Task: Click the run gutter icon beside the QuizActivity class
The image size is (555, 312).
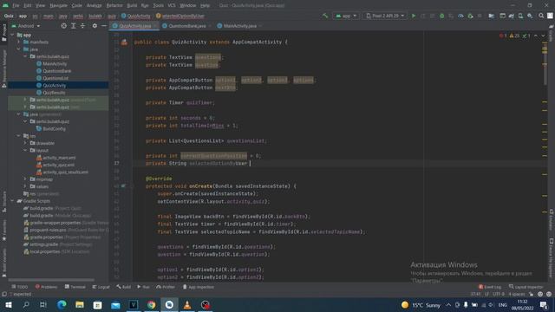Action: [x=124, y=42]
